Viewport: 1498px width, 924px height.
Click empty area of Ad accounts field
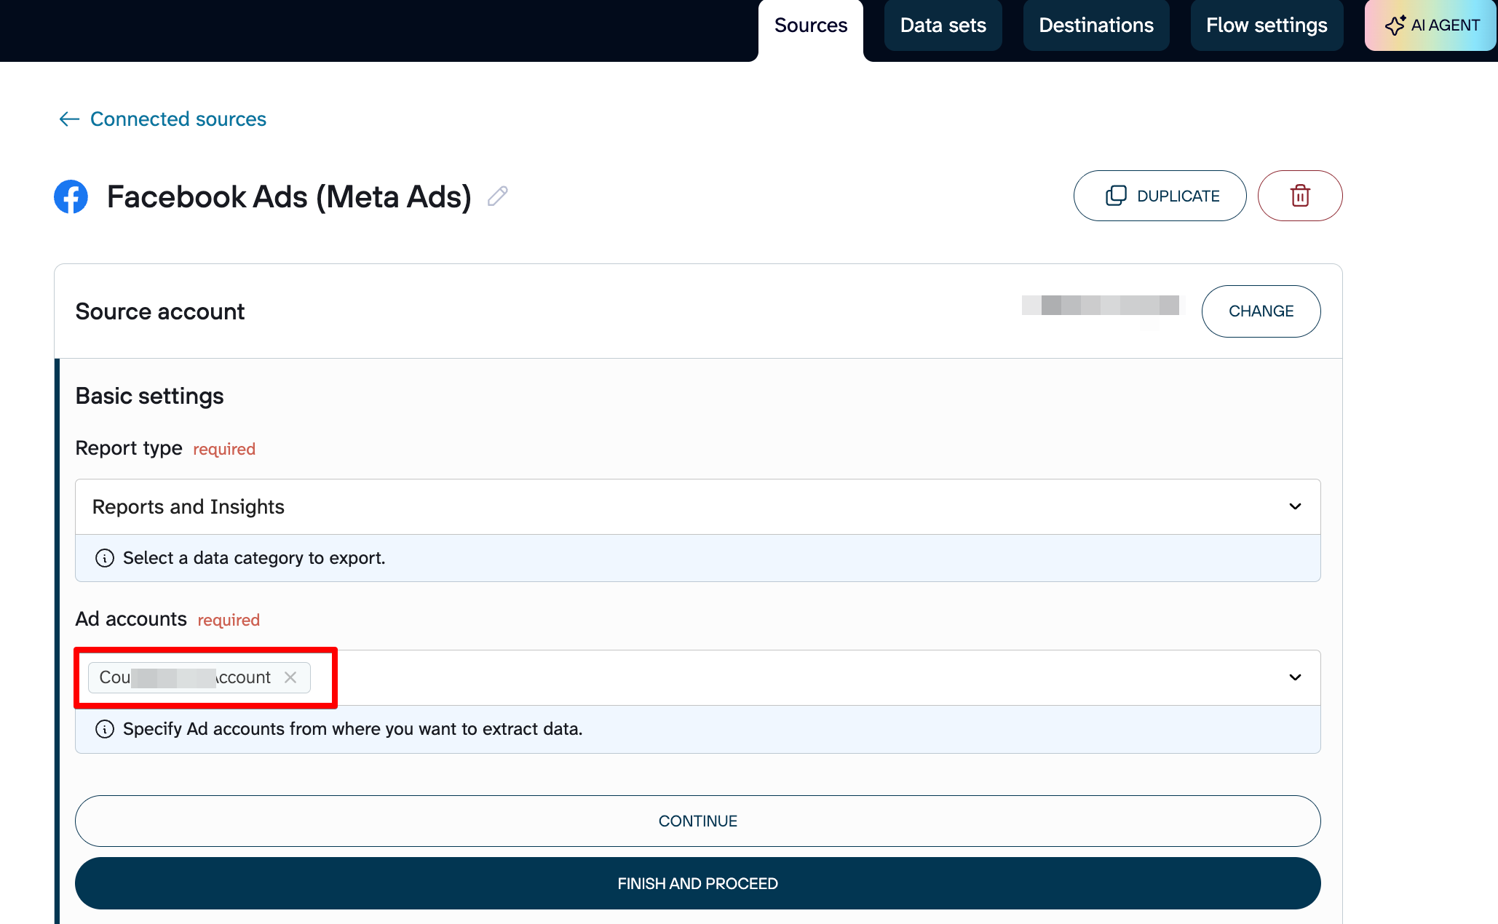point(801,677)
